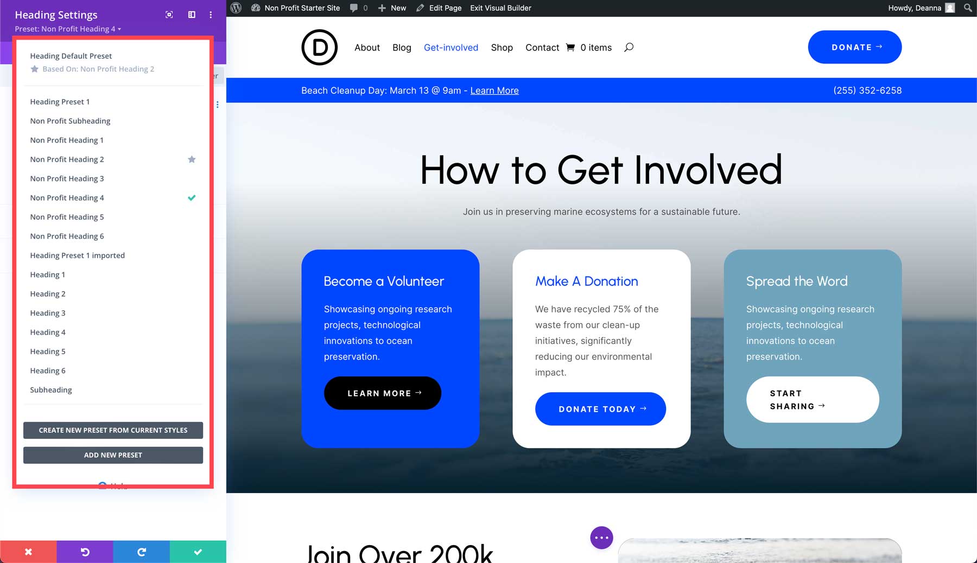Open the shopping cart icon next to 0 items
This screenshot has height=563, width=977.
[570, 48]
